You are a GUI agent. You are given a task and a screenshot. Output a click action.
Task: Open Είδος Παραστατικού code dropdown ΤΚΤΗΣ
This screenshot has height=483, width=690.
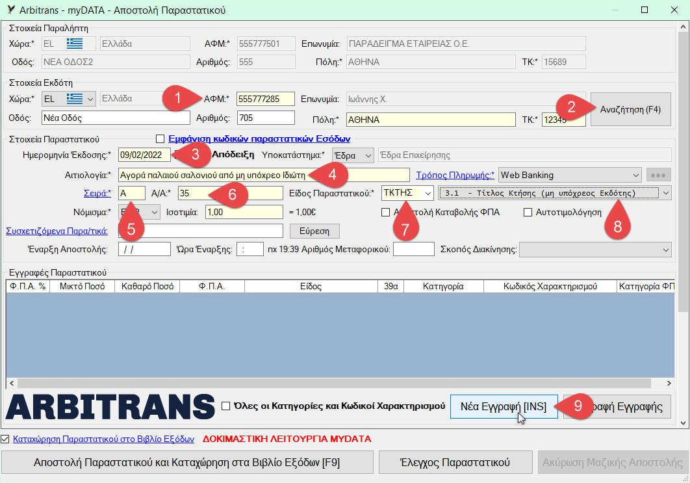[x=407, y=193]
